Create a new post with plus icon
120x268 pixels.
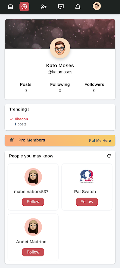[24, 7]
